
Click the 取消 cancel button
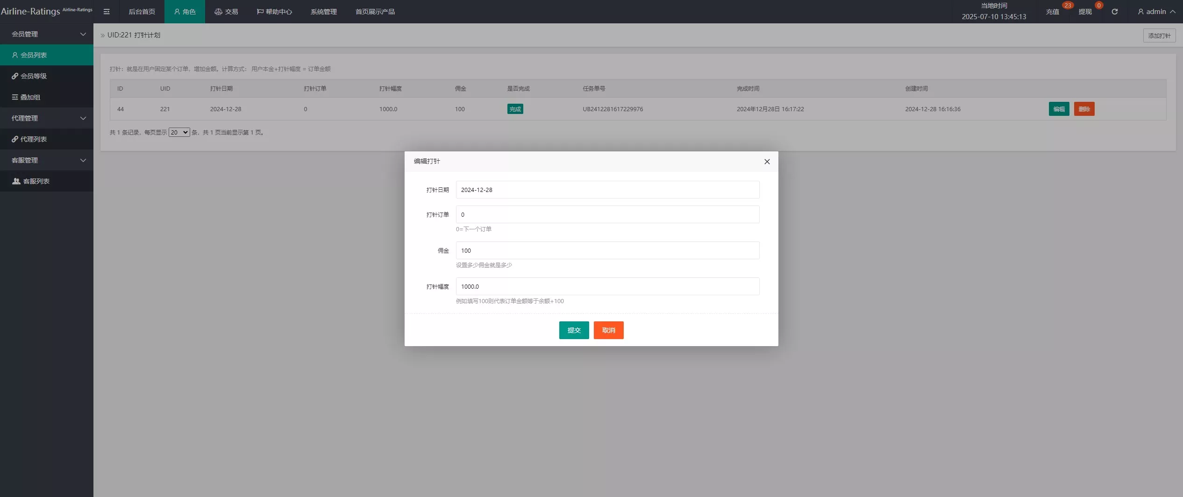coord(608,330)
